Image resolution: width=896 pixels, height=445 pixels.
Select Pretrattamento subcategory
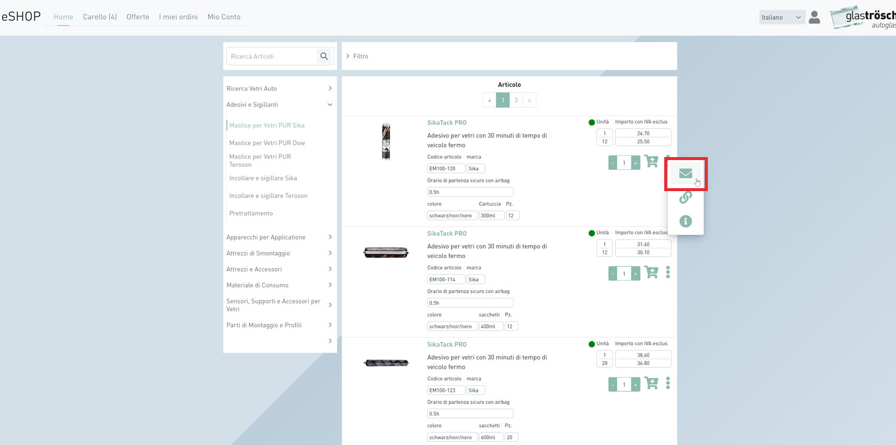pyautogui.click(x=251, y=213)
